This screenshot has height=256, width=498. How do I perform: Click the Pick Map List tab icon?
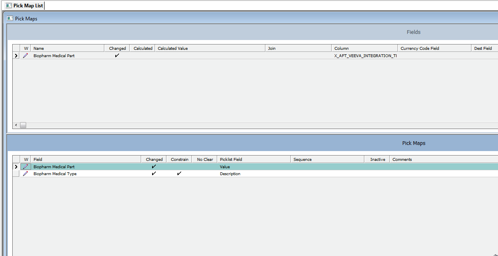(9, 6)
